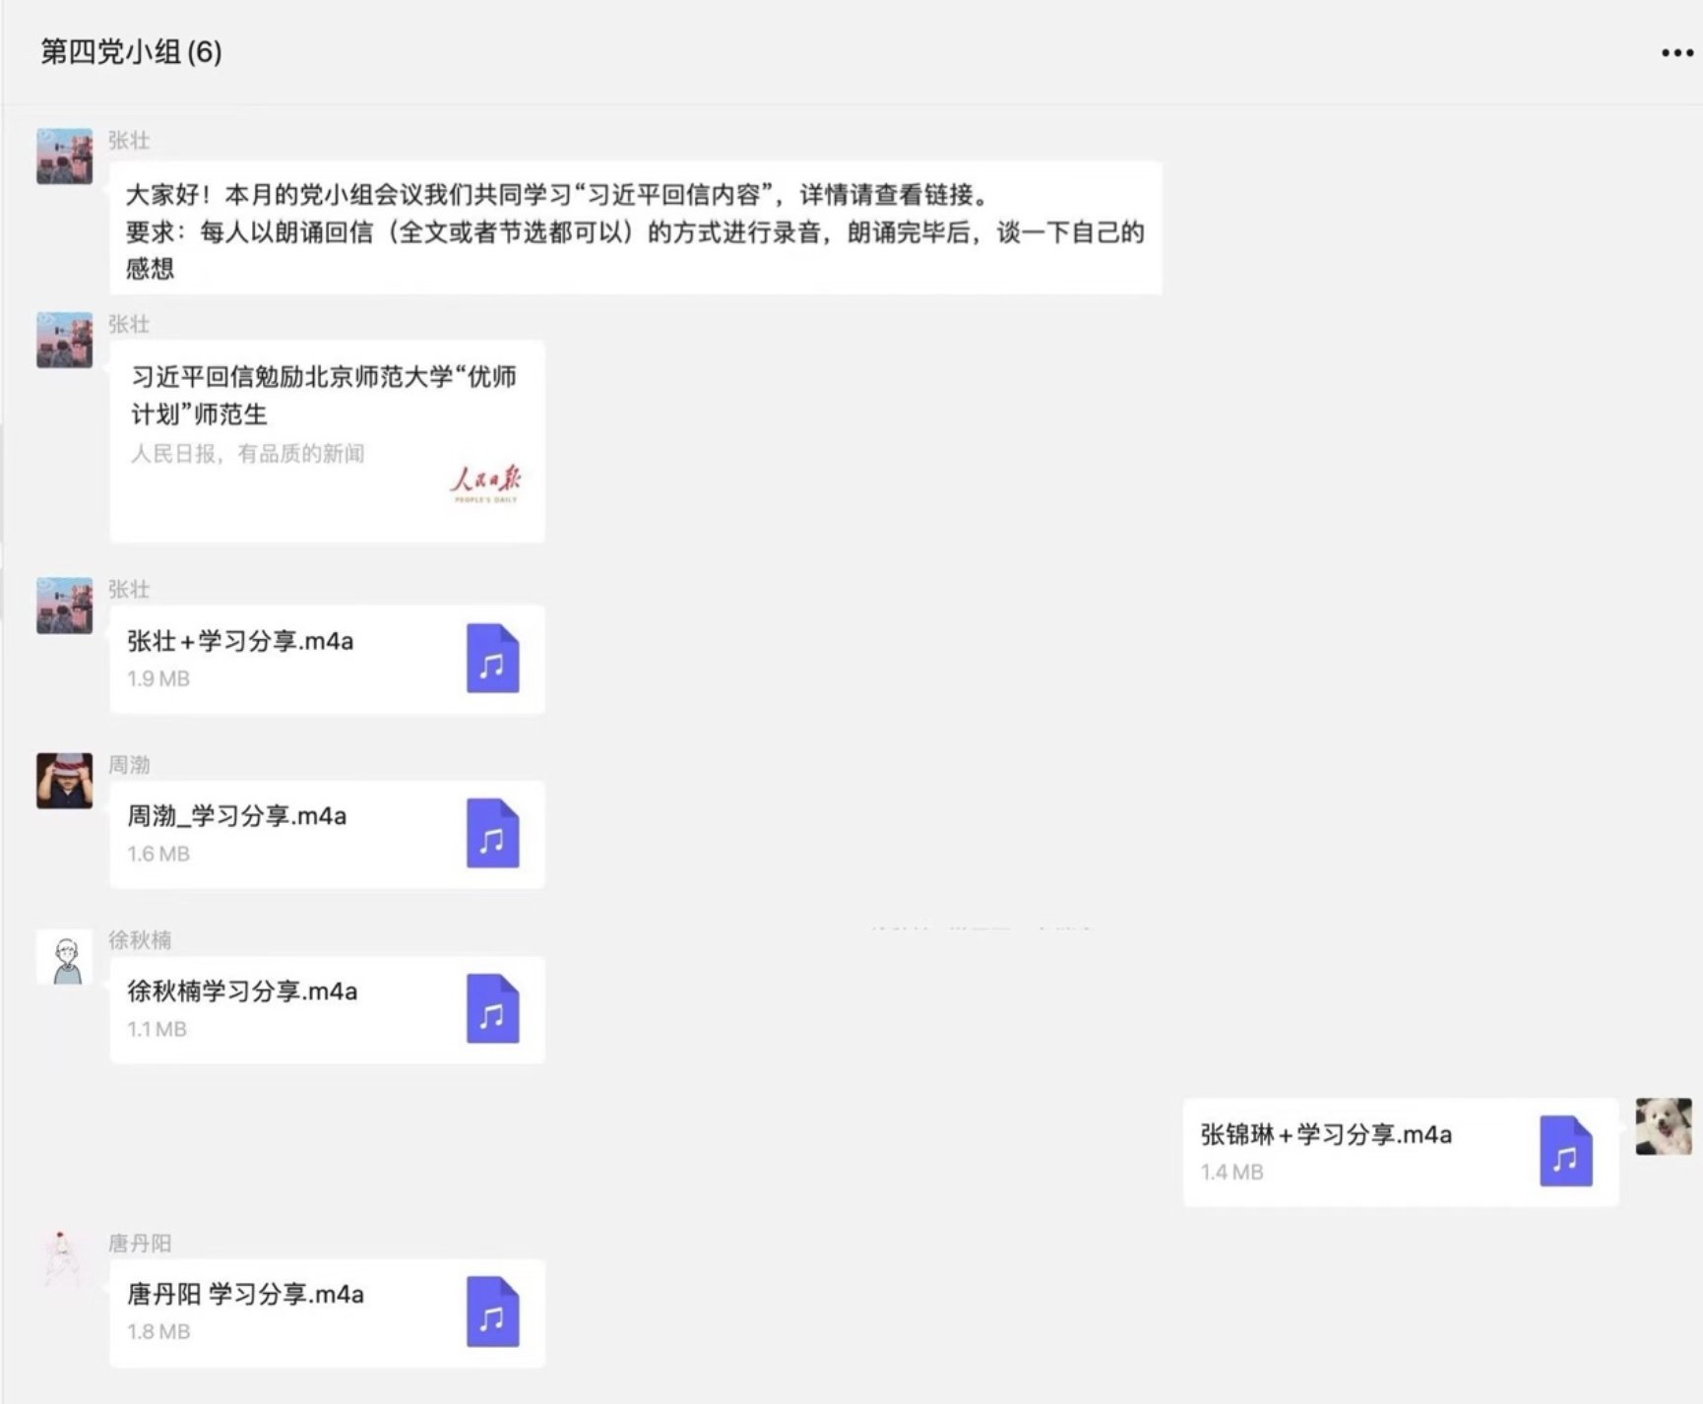Open the file 徐秋楠学习分享.m4a
The image size is (1703, 1404).
click(x=276, y=1008)
